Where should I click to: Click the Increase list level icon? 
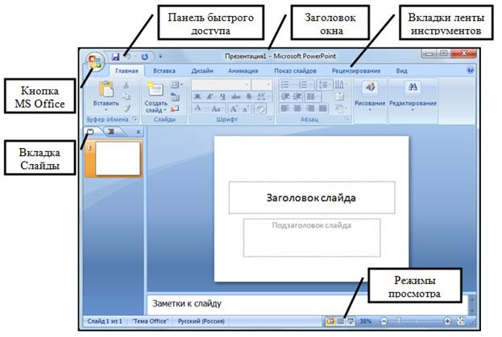pyautogui.click(x=297, y=97)
